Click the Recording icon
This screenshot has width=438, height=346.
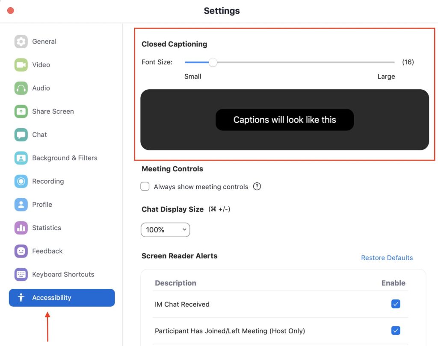point(21,181)
